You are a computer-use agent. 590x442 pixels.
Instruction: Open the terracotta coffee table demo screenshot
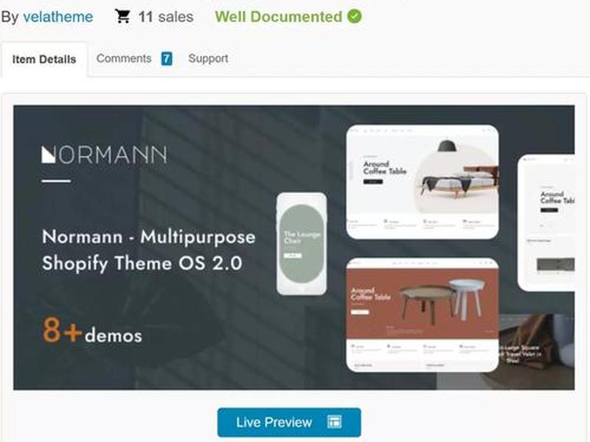click(423, 315)
